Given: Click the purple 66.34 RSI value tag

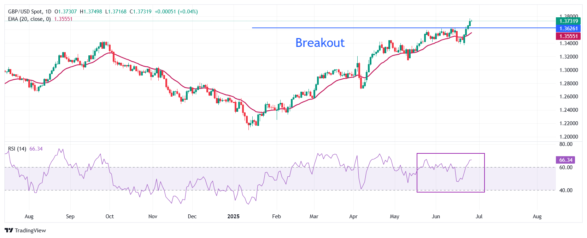Looking at the screenshot, I should click(565, 160).
